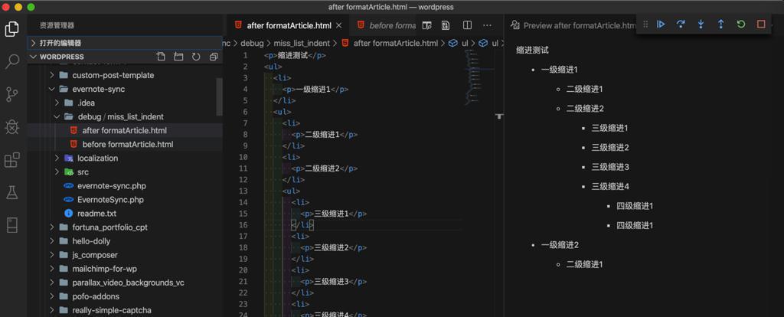Stop the debug session
784x317 pixels.
point(761,24)
